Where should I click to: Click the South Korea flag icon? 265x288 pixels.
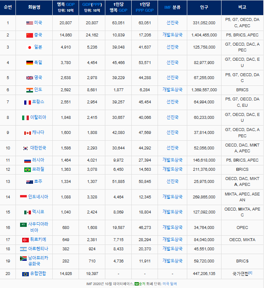pyautogui.click(x=25, y=148)
